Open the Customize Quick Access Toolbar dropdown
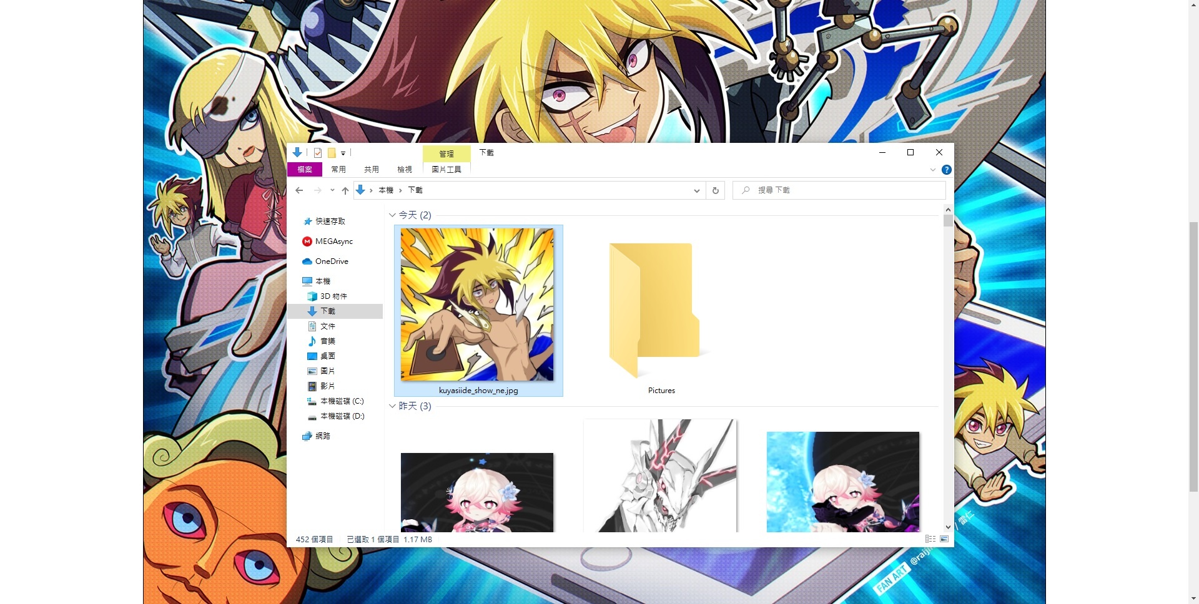1199x604 pixels. [343, 153]
